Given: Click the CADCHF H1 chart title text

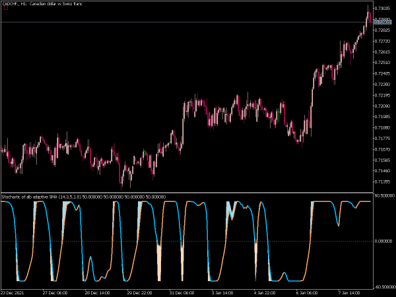Looking at the screenshot, I should tap(42, 3).
